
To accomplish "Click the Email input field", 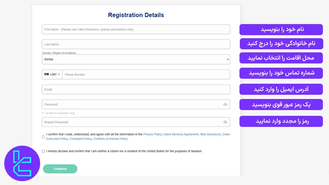I will coord(136,89).
